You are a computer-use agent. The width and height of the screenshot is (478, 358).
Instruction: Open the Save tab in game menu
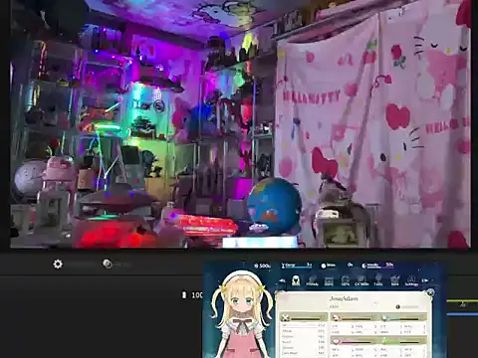pyautogui.click(x=394, y=280)
